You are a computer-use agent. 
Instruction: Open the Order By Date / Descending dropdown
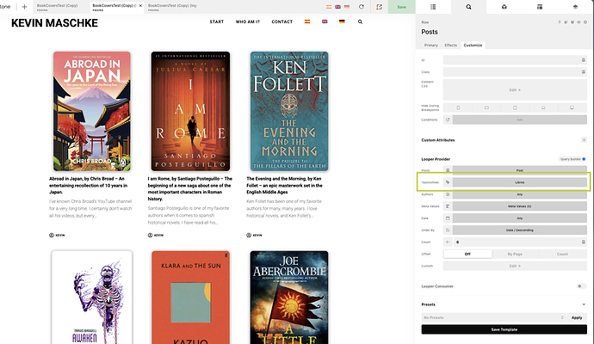519,230
